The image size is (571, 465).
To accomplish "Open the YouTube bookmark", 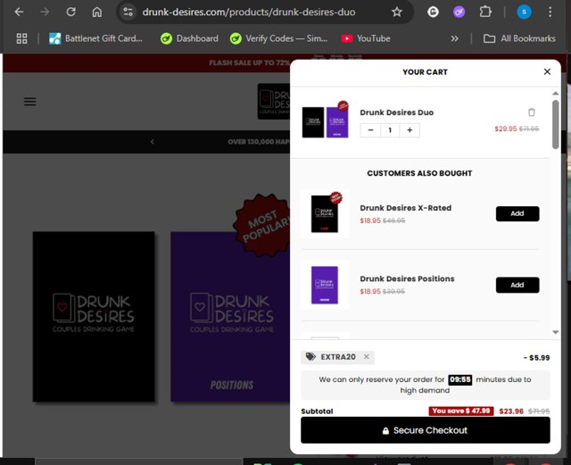I will tap(366, 38).
